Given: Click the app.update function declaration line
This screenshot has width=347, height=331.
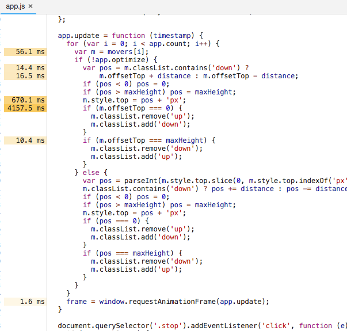Looking at the screenshot, I should click(x=131, y=36).
